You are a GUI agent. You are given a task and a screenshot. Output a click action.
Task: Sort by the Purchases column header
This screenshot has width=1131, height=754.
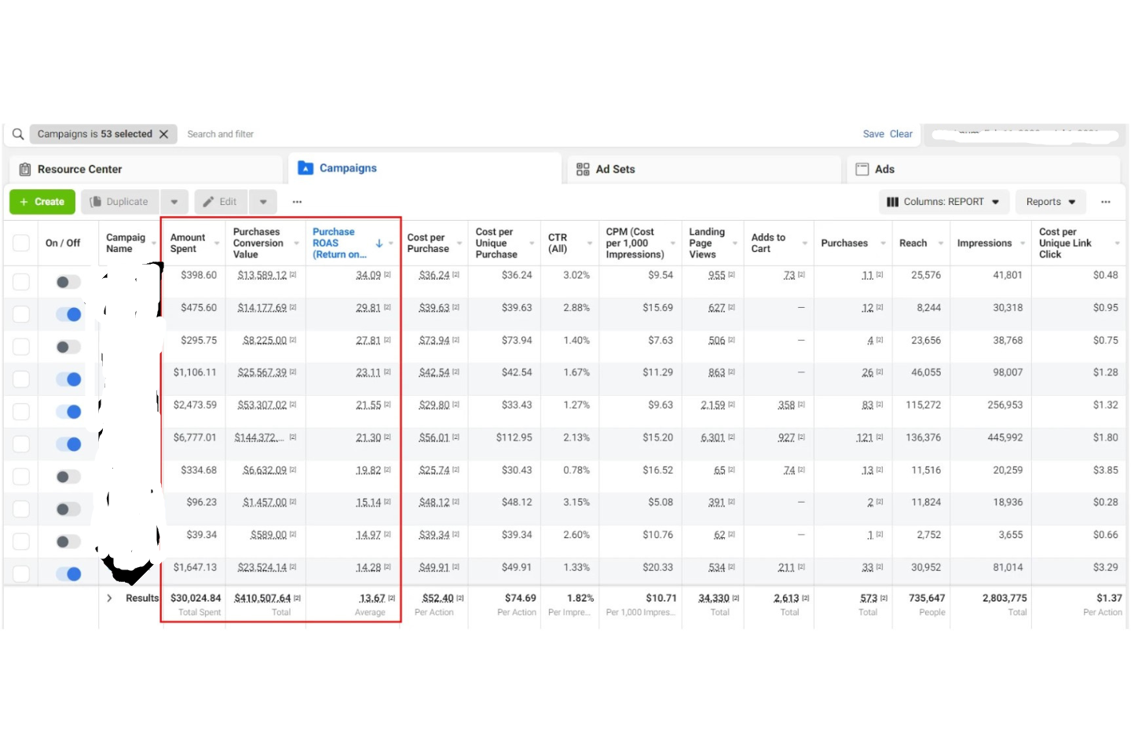tap(844, 243)
